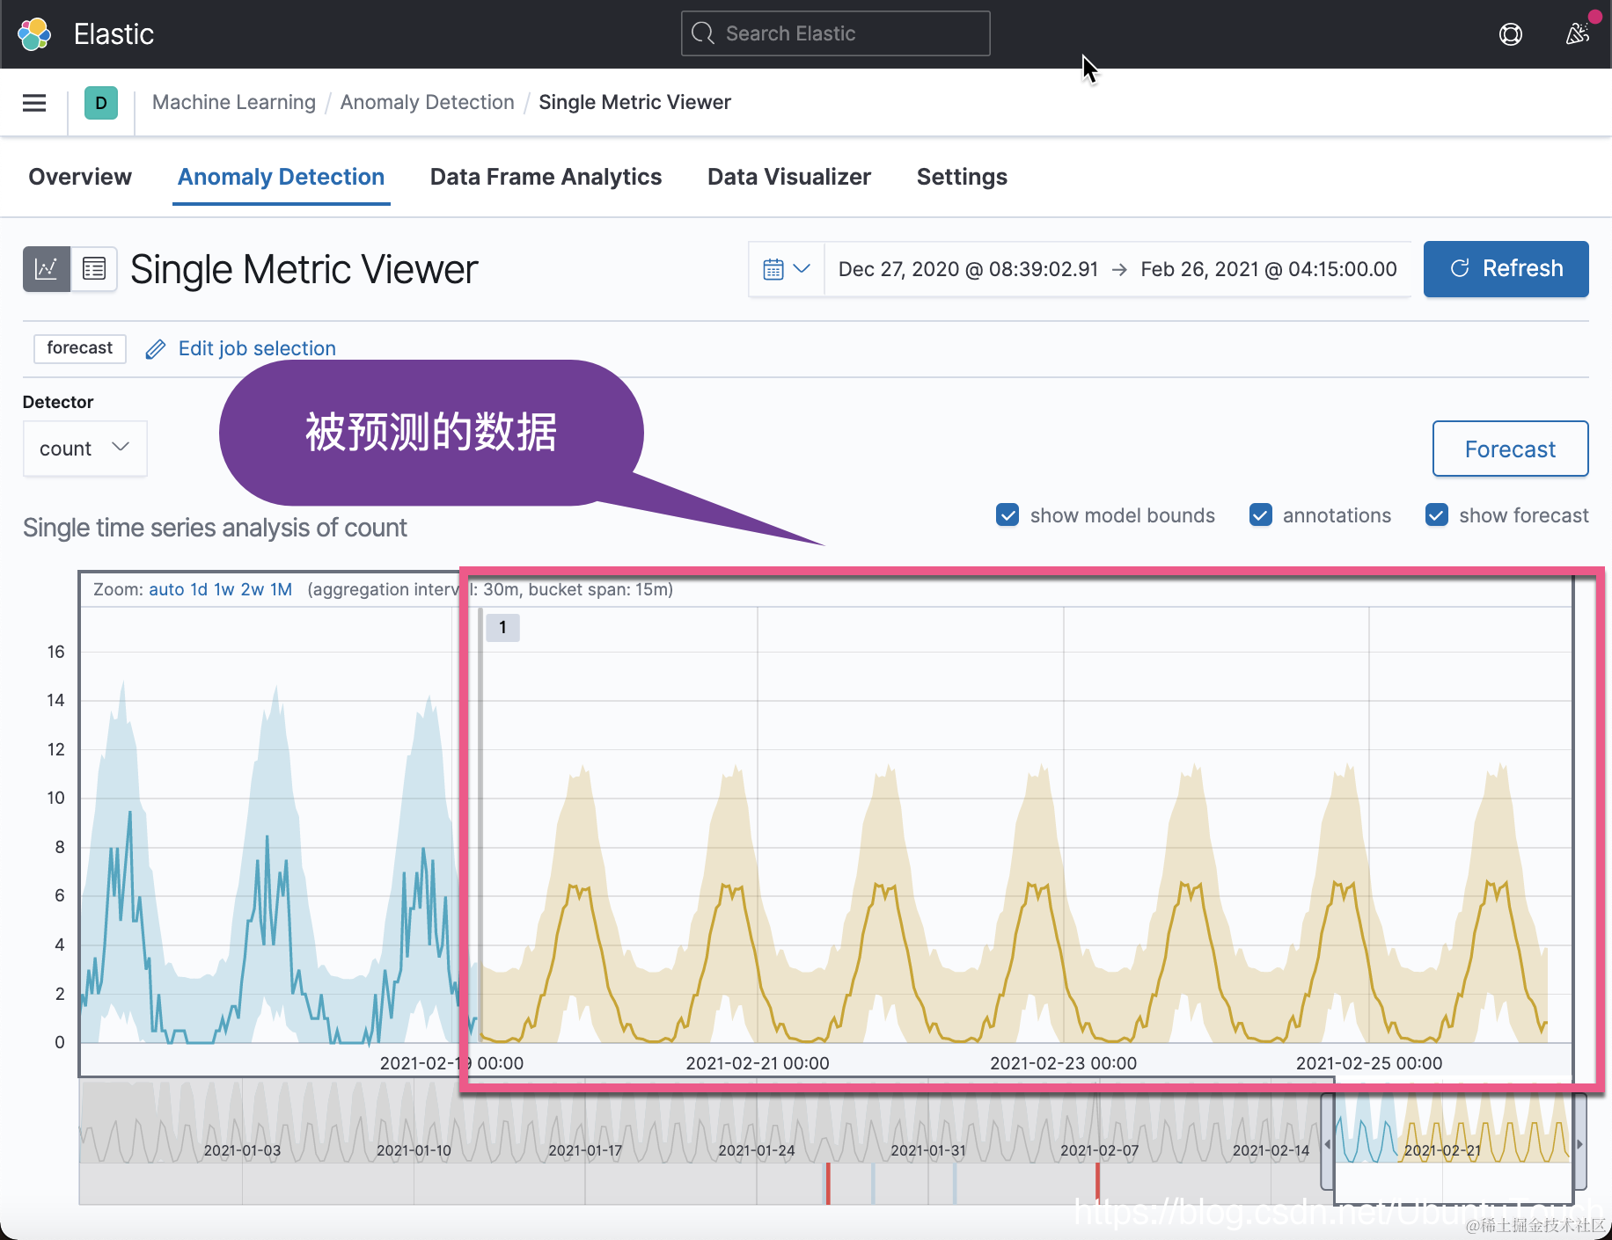Set chart zoom to auto

click(x=166, y=589)
